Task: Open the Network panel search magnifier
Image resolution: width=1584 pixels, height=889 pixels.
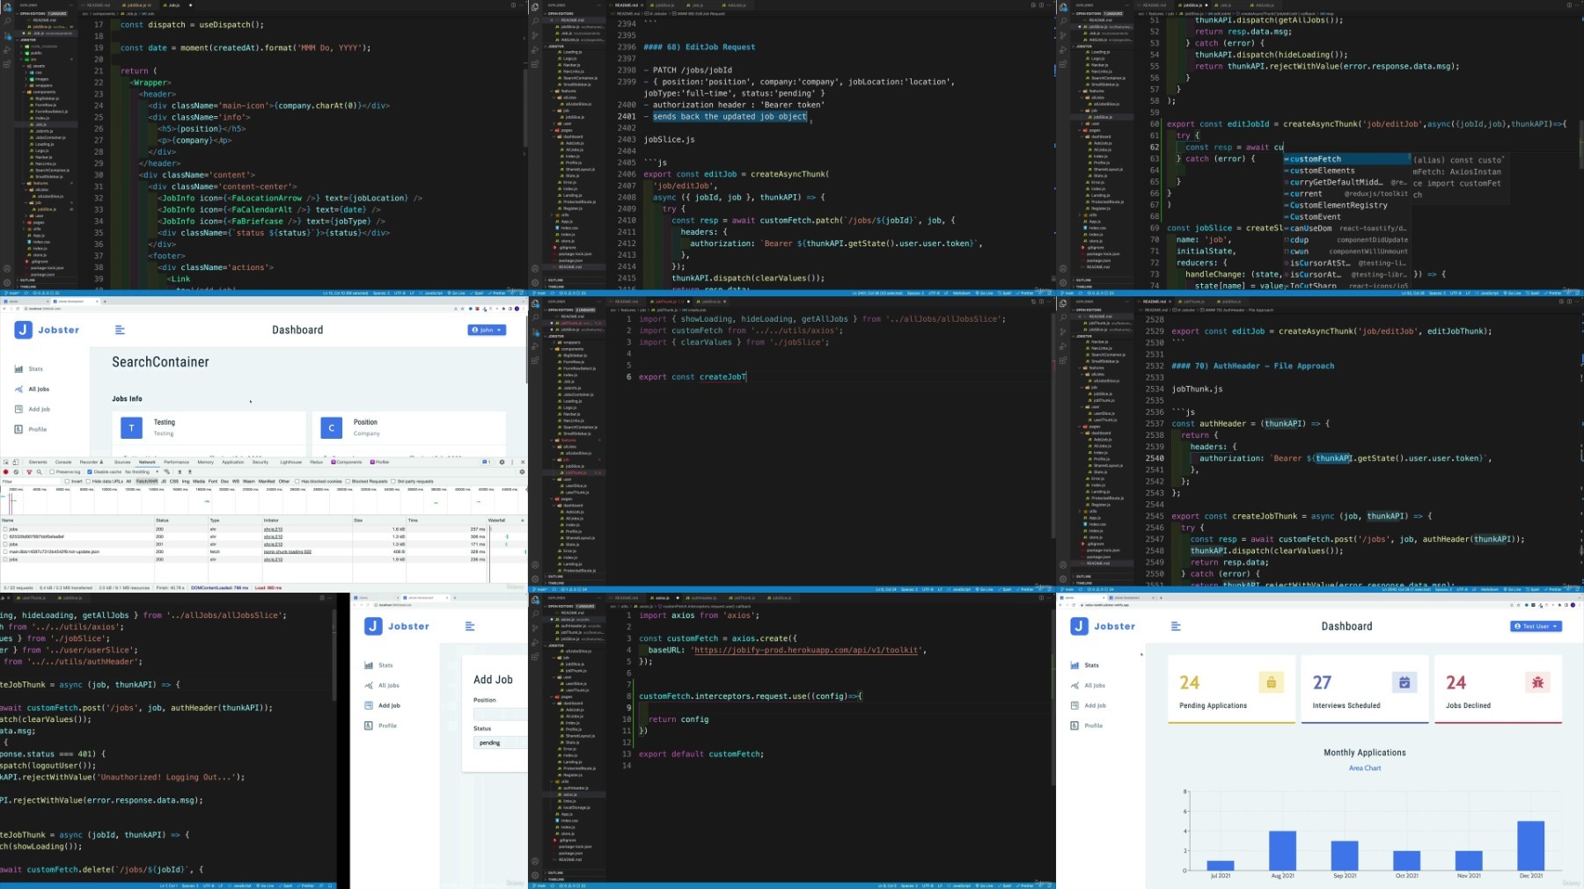Action: click(x=39, y=472)
